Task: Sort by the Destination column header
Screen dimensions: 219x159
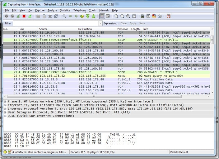Action: click(85, 29)
